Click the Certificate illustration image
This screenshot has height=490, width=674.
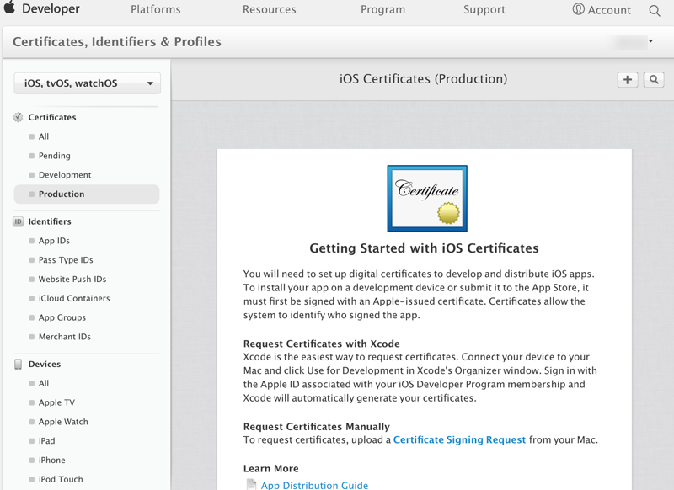pyautogui.click(x=427, y=198)
